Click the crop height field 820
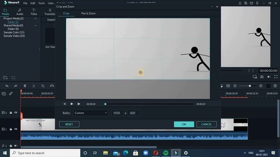The image size is (280, 157). click(133, 113)
